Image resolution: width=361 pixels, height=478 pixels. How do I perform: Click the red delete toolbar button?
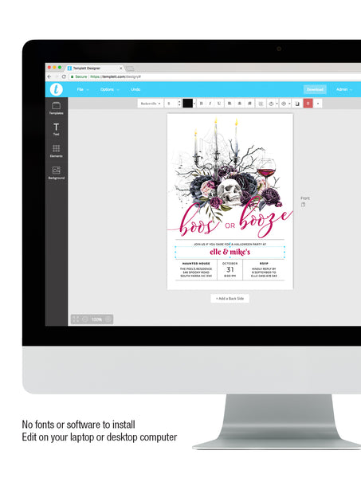(308, 104)
